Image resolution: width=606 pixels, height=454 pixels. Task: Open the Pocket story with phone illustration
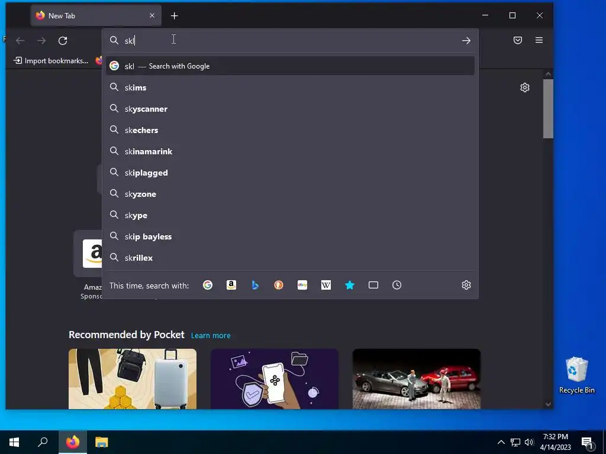coord(275,379)
